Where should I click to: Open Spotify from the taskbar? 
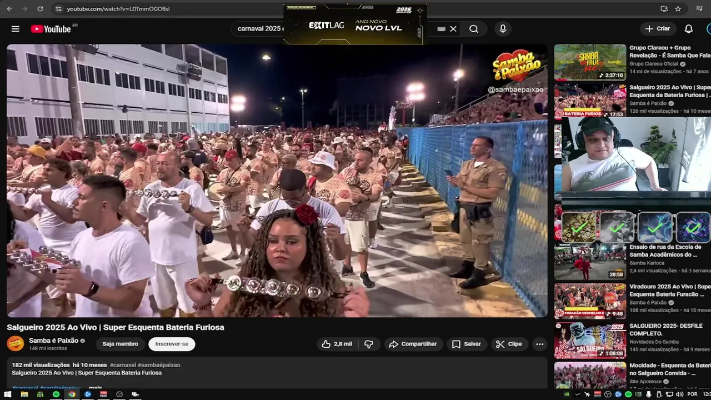coord(56,394)
